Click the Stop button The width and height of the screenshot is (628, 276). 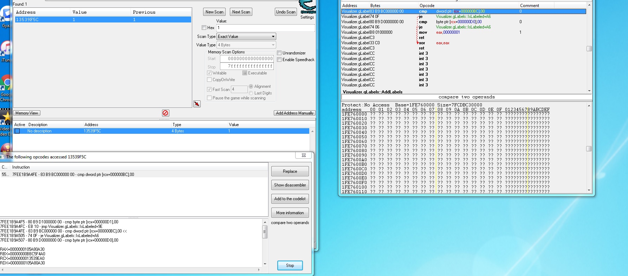290,265
